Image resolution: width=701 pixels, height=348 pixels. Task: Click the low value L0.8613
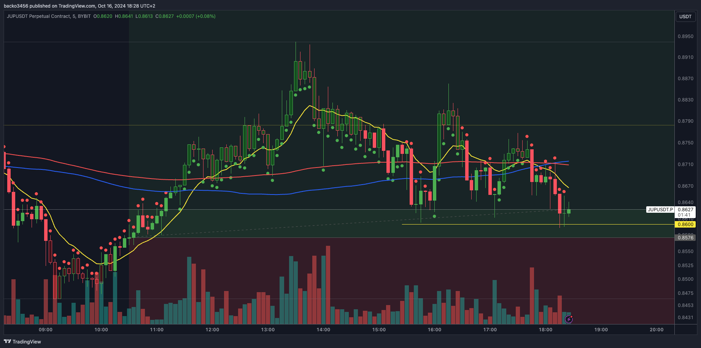click(x=144, y=16)
